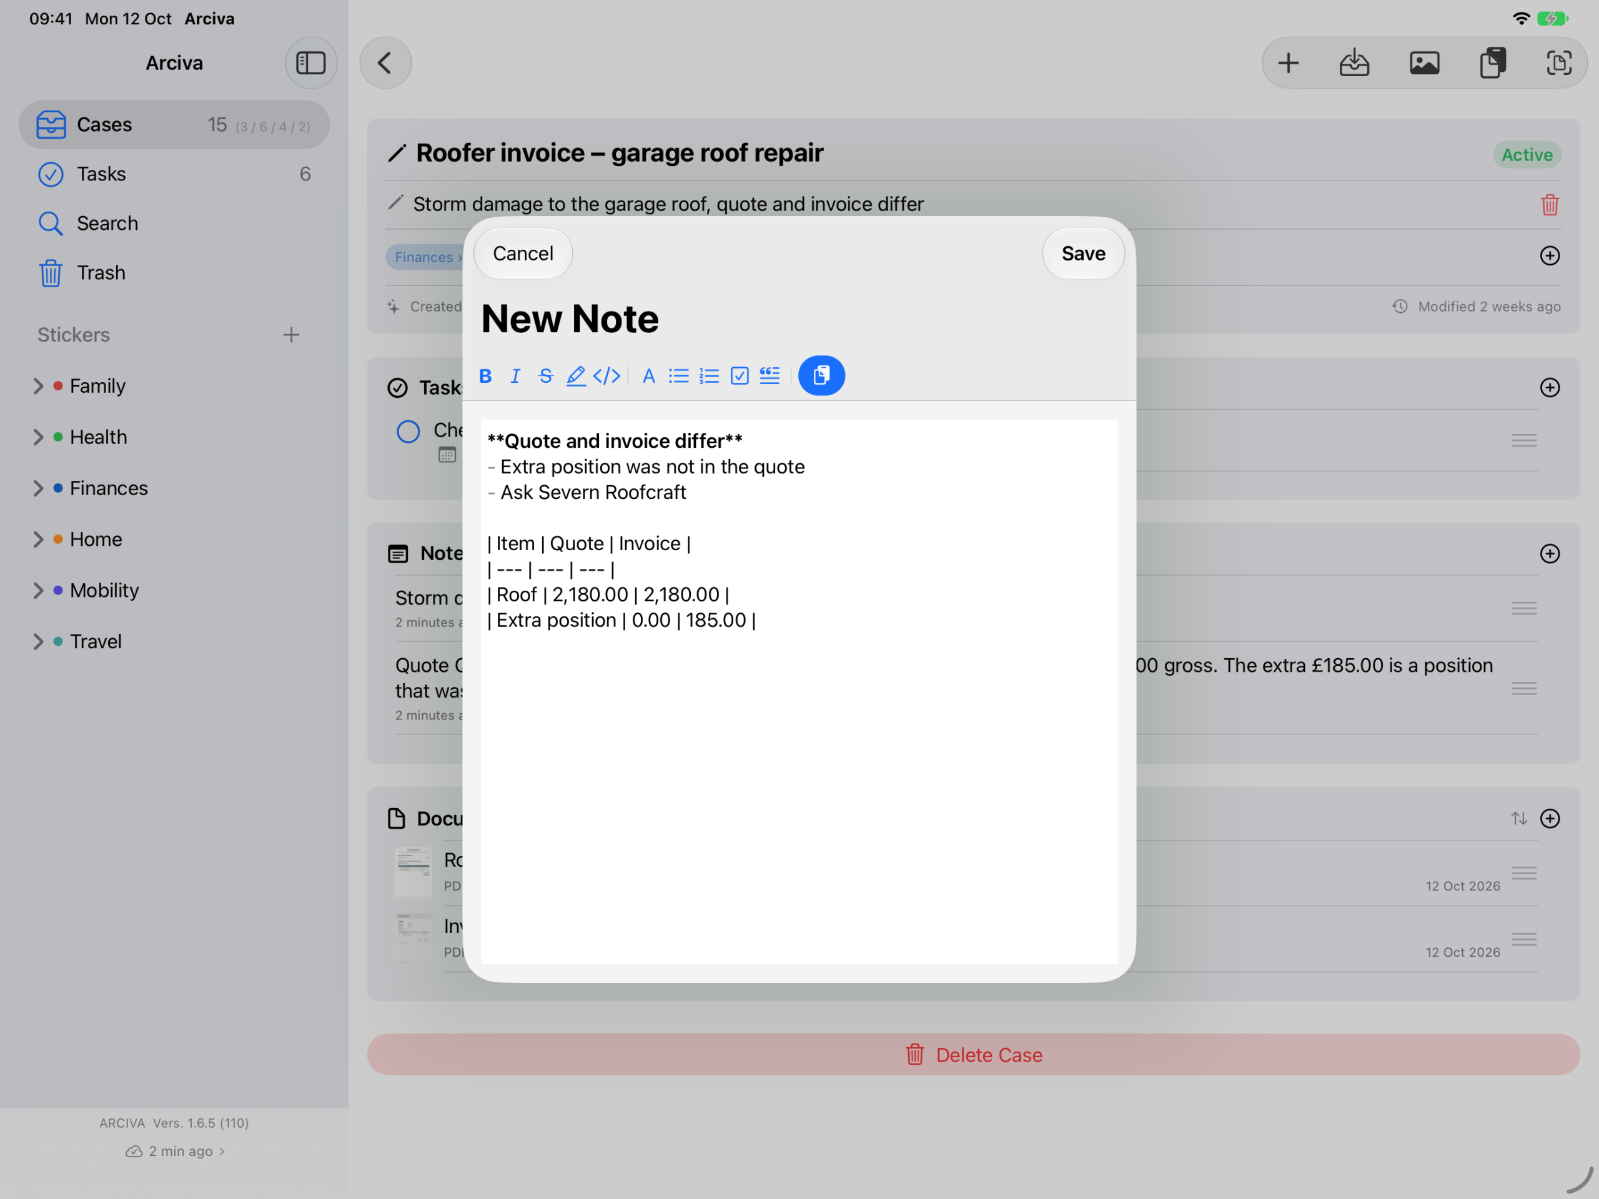The height and width of the screenshot is (1199, 1599).
Task: Expand the Family sticker group
Action: (x=38, y=386)
